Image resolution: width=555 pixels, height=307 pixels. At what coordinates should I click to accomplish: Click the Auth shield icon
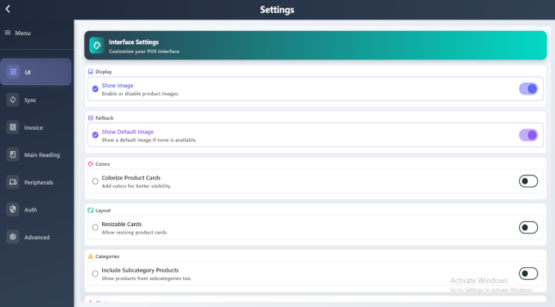click(13, 209)
